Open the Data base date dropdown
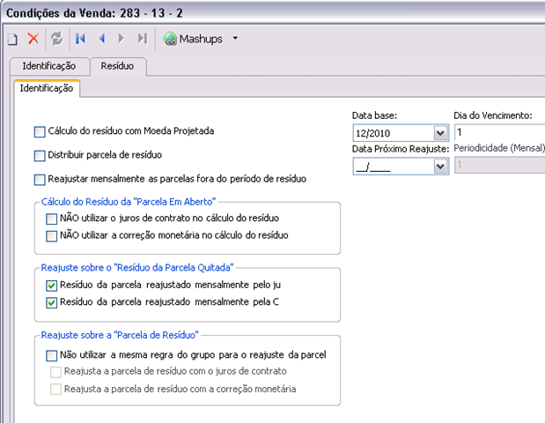 (x=440, y=133)
